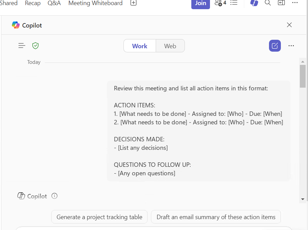308x230 pixels.
Task: Open search with the magnifier icon
Action: point(268,3)
